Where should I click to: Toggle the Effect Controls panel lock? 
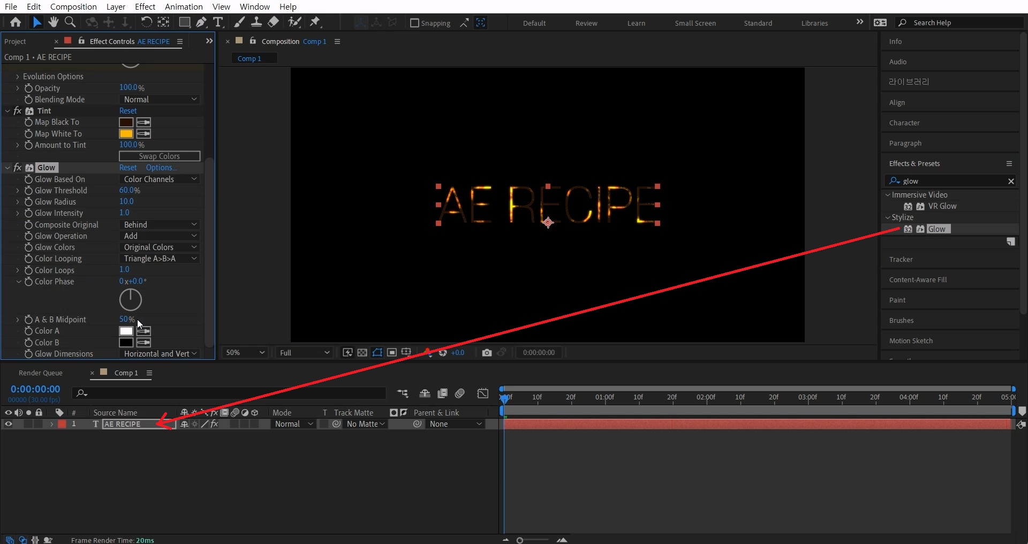coord(81,41)
